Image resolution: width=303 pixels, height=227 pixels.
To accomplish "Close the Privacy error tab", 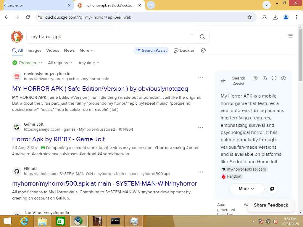I will point(69,5).
